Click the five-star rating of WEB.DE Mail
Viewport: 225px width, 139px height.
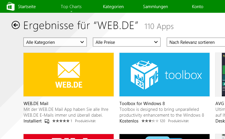click(x=61, y=121)
